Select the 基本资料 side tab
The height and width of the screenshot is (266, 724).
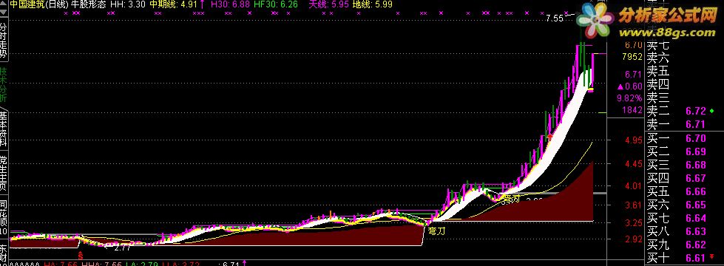(x=4, y=130)
